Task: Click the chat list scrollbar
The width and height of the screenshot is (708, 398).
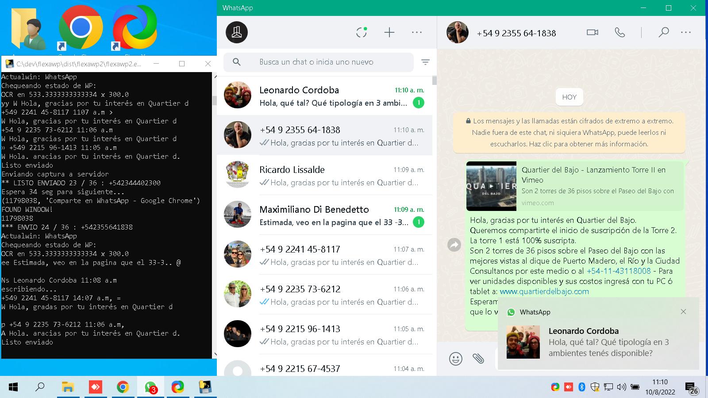Action: (x=435, y=80)
